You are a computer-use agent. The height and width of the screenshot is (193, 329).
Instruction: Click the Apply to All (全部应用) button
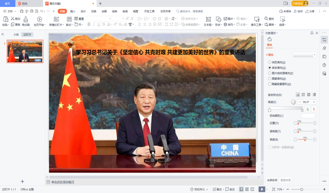click(x=272, y=180)
